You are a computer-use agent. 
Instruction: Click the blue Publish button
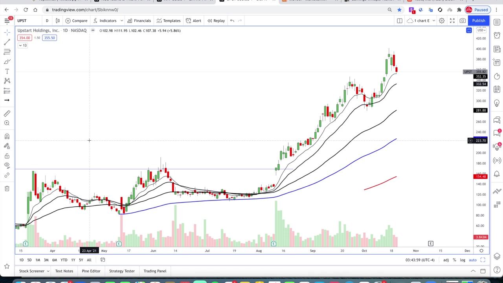(479, 21)
